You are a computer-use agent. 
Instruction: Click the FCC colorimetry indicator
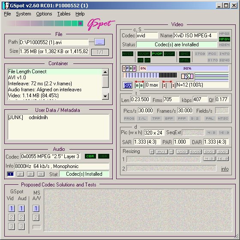coord(212,54)
